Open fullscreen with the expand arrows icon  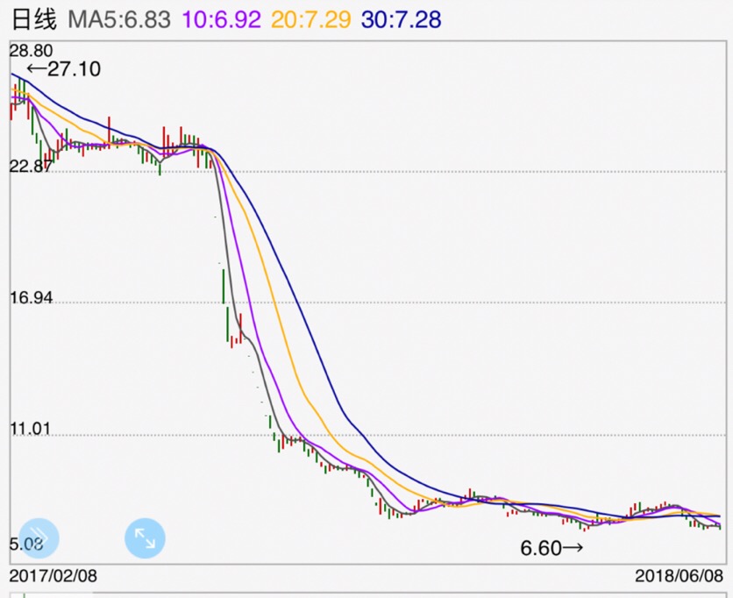(x=146, y=538)
